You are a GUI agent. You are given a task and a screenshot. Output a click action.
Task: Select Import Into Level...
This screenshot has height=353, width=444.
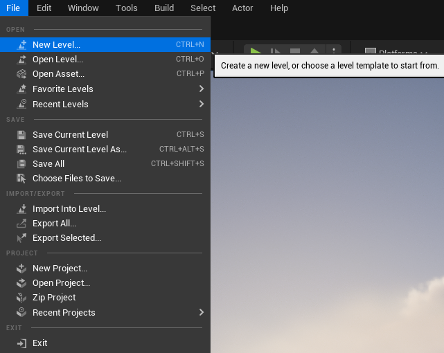105,209
